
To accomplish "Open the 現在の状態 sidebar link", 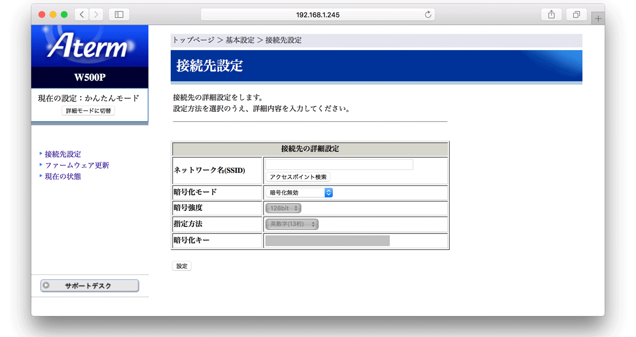I will (x=63, y=176).
